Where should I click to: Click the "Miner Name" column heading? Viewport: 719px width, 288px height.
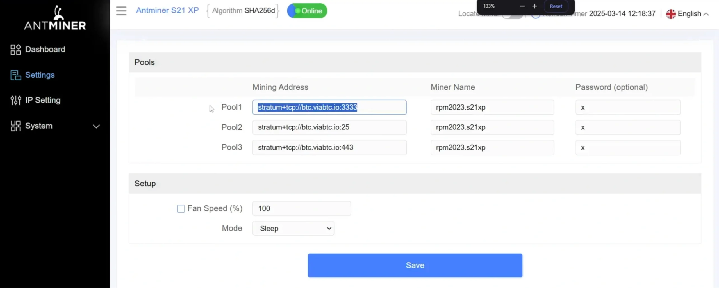point(453,87)
